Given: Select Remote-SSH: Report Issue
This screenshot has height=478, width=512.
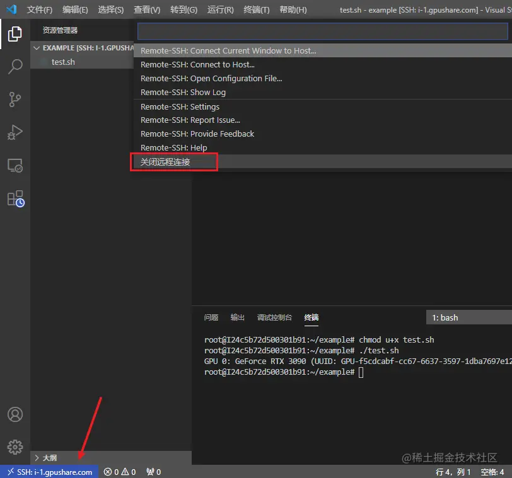Looking at the screenshot, I should coord(323,120).
